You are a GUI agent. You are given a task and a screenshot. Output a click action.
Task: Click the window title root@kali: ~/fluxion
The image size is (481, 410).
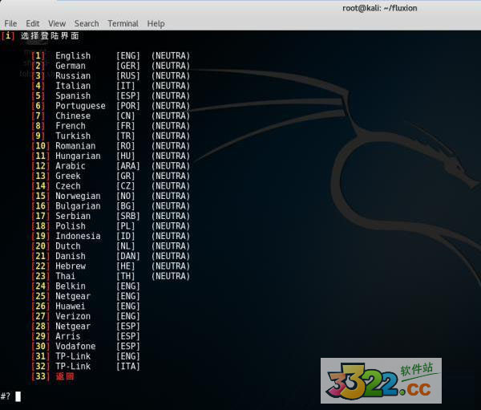point(379,8)
